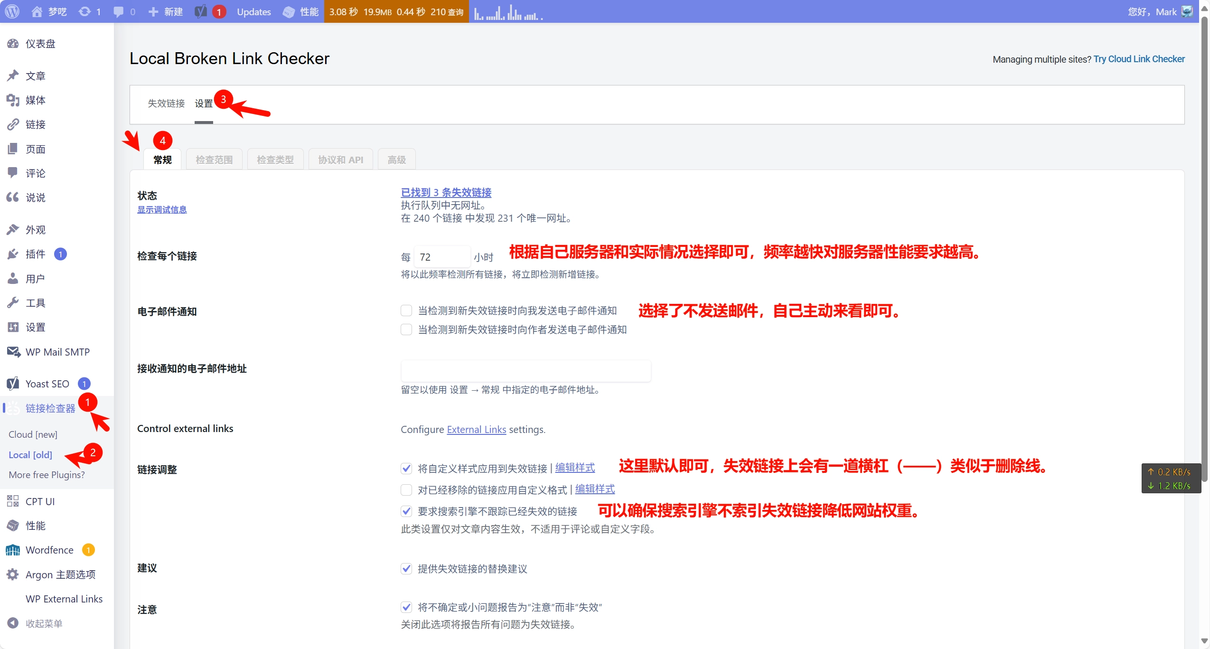
Task: Focus the notification email address field
Action: (x=526, y=371)
